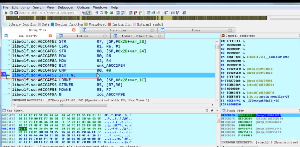
Task: Click the breakpoint list toolbar icon
Action: coord(131,13)
